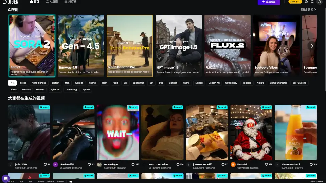Click the yellow Free credits badge

295,2
